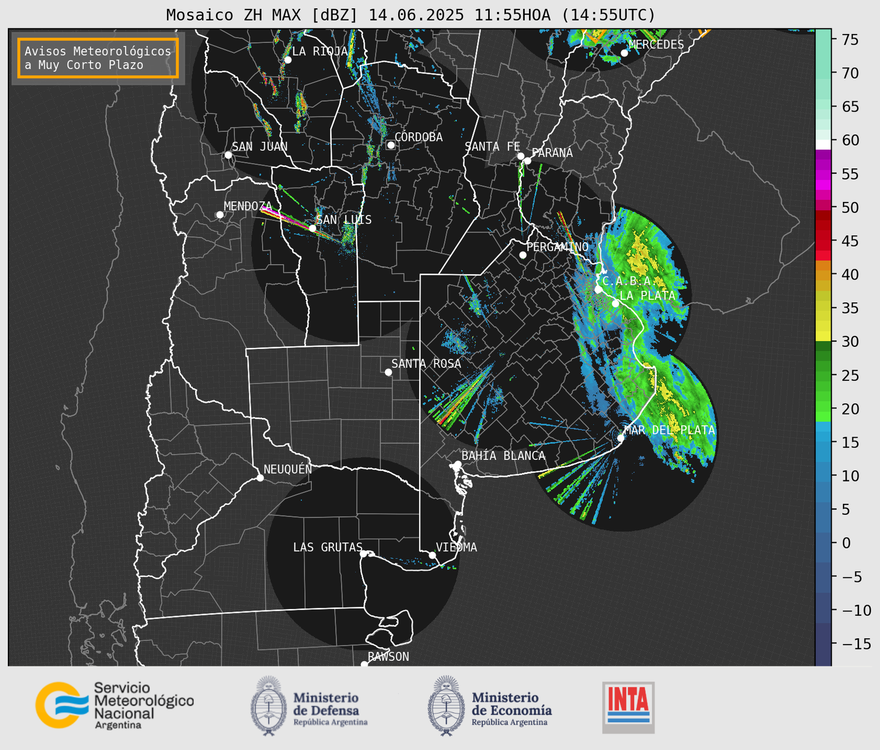Screen dimensions: 880x750
Task: Click the BAHÍA BLANCA map label text
Action: pyautogui.click(x=503, y=456)
